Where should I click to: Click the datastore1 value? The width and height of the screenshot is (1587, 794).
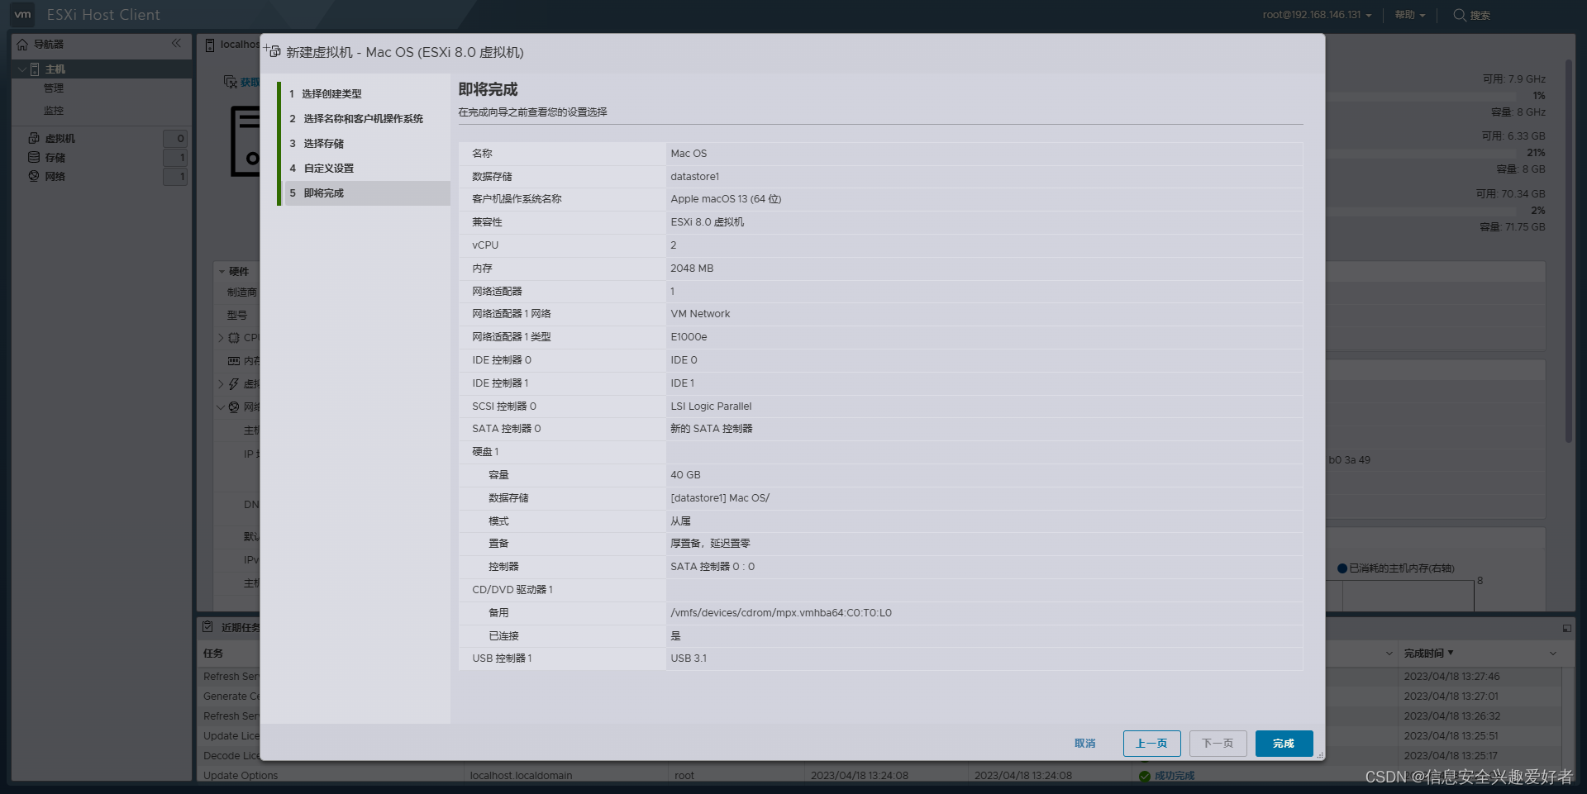tap(695, 177)
